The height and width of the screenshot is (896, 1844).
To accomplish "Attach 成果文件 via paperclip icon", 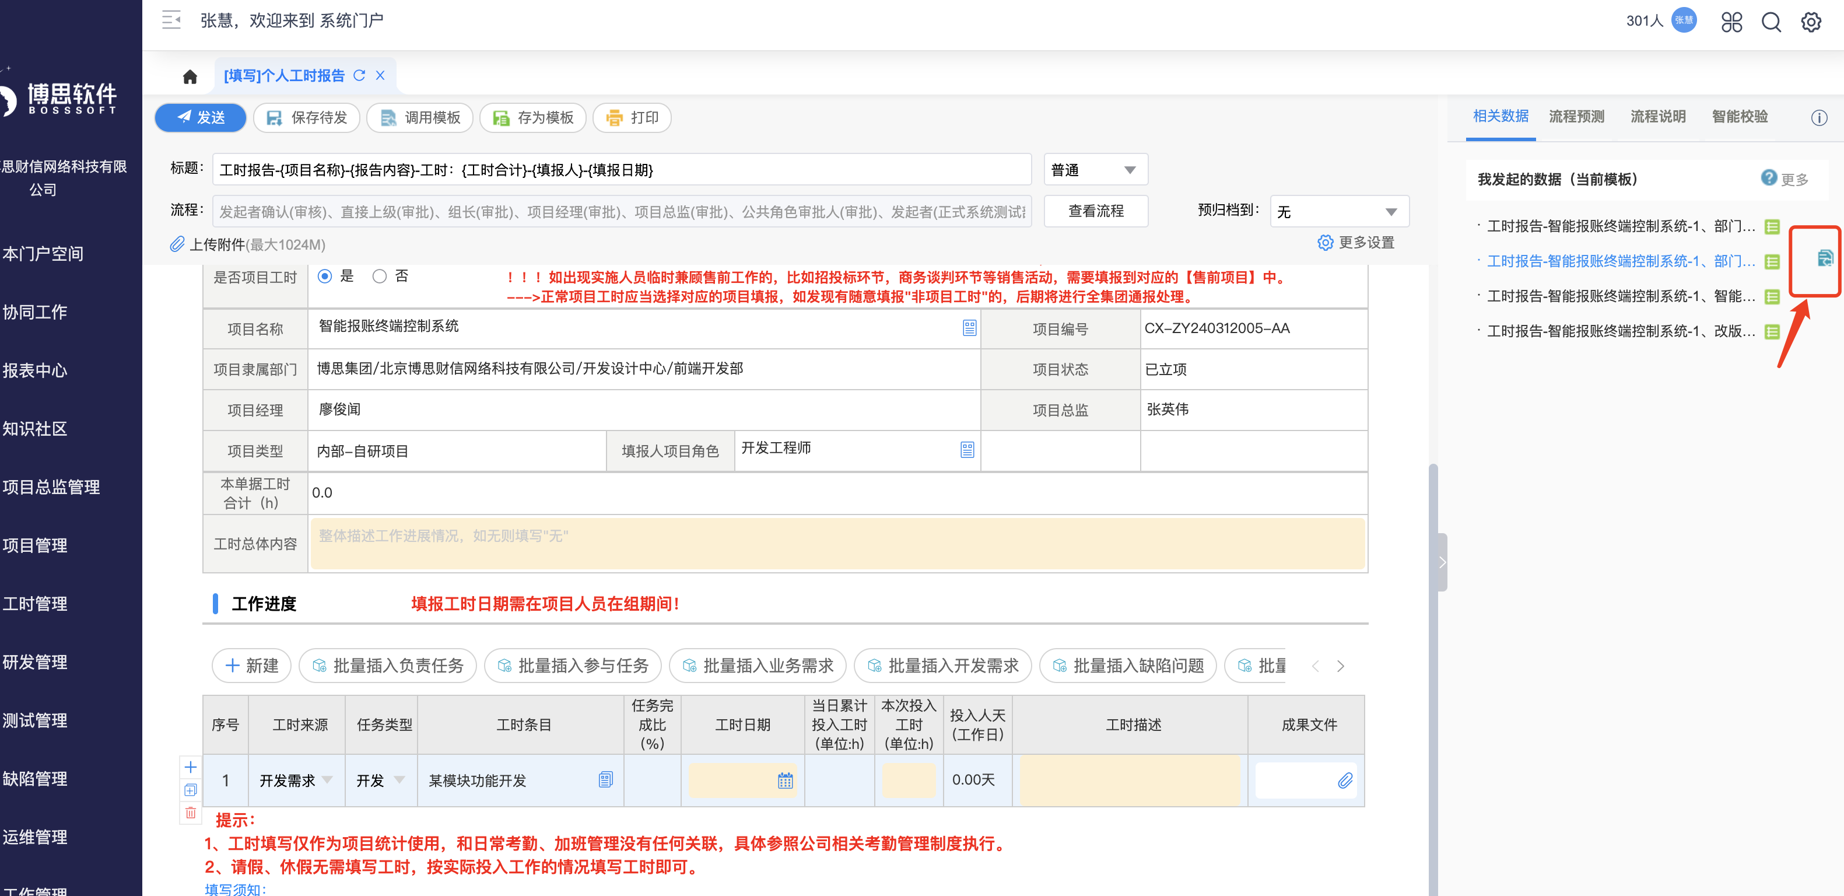I will point(1345,780).
